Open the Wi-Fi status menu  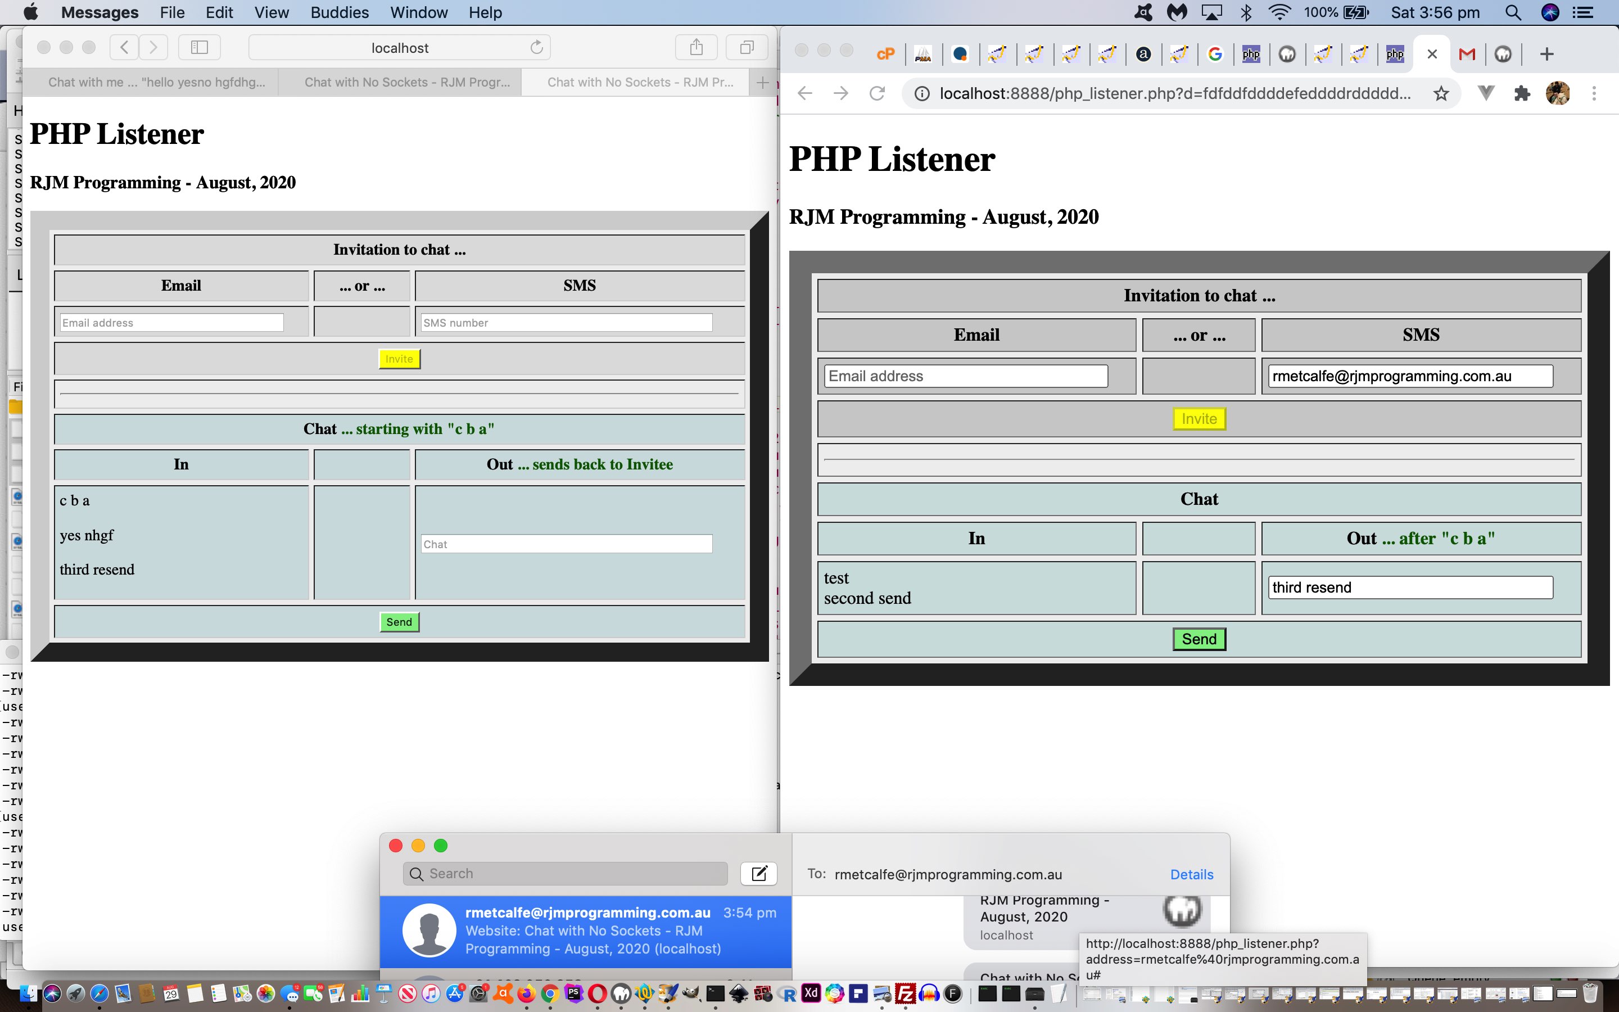[x=1279, y=13]
